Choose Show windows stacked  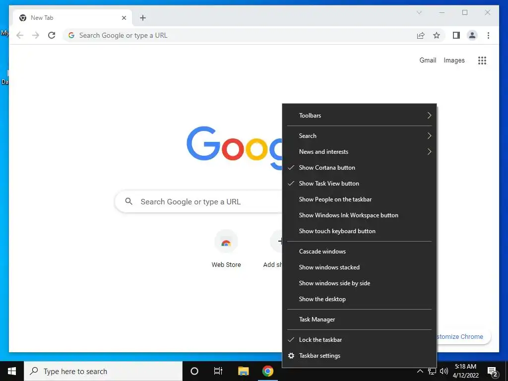359,267
